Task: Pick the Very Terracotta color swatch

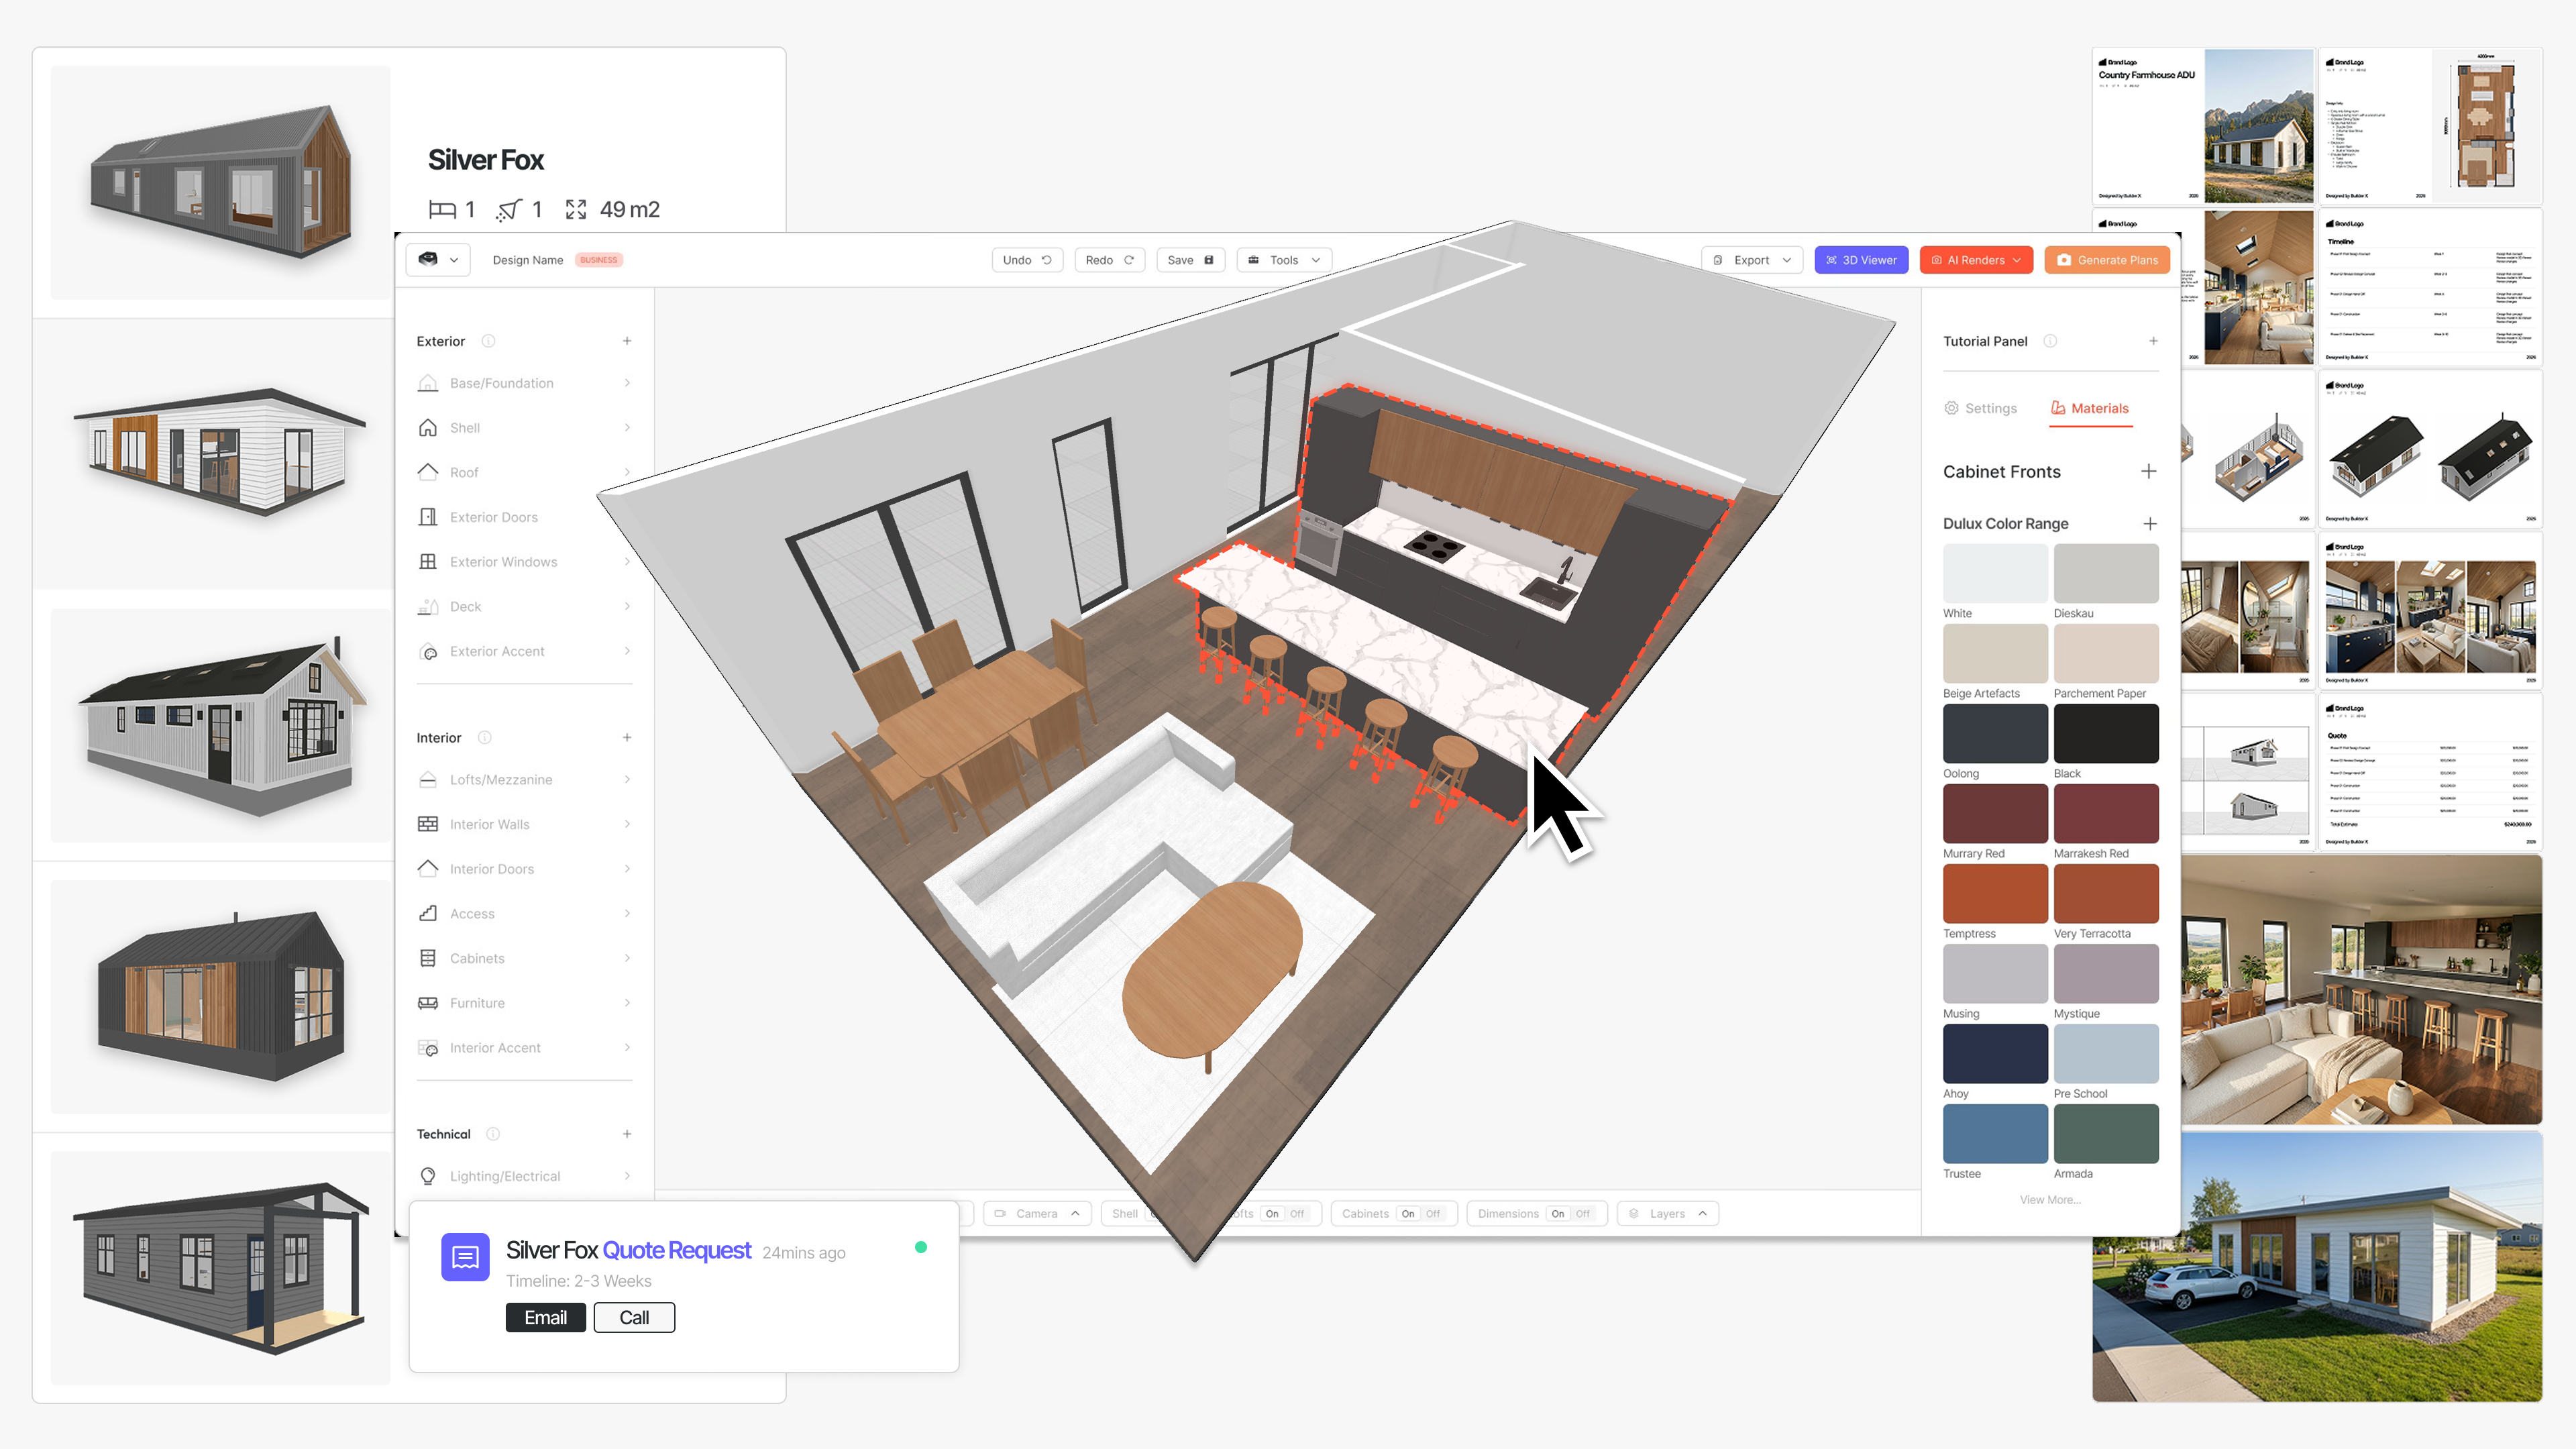Action: tap(2106, 894)
